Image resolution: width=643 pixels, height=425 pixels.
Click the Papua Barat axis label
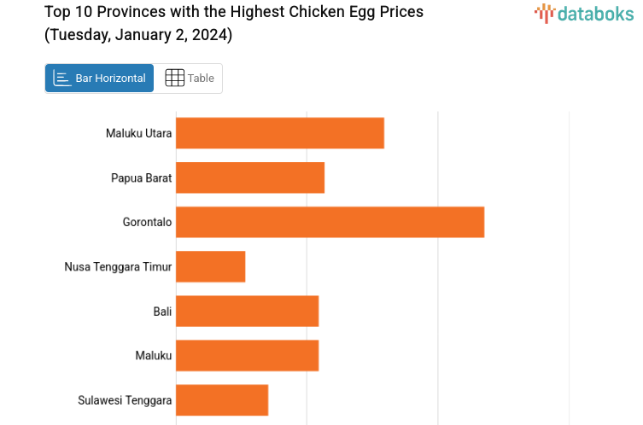pyautogui.click(x=141, y=178)
